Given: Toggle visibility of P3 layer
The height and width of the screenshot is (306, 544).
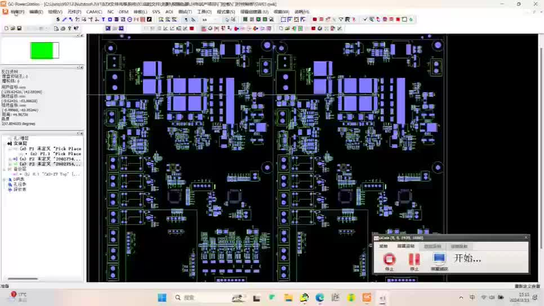Looking at the screenshot, I should (x=16, y=164).
